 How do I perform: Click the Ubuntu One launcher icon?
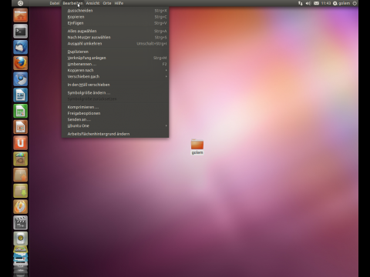(21, 143)
